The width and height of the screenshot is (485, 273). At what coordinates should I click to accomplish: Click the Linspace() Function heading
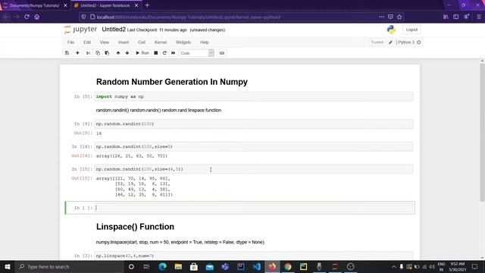click(135, 227)
